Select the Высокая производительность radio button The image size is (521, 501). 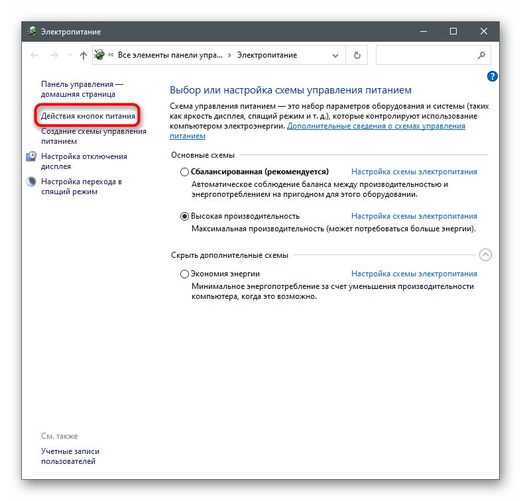184,216
